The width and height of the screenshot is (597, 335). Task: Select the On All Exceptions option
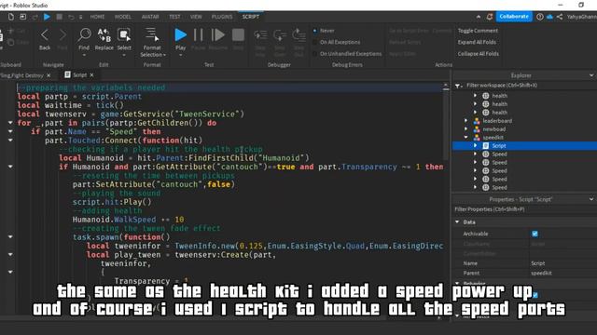(315, 42)
